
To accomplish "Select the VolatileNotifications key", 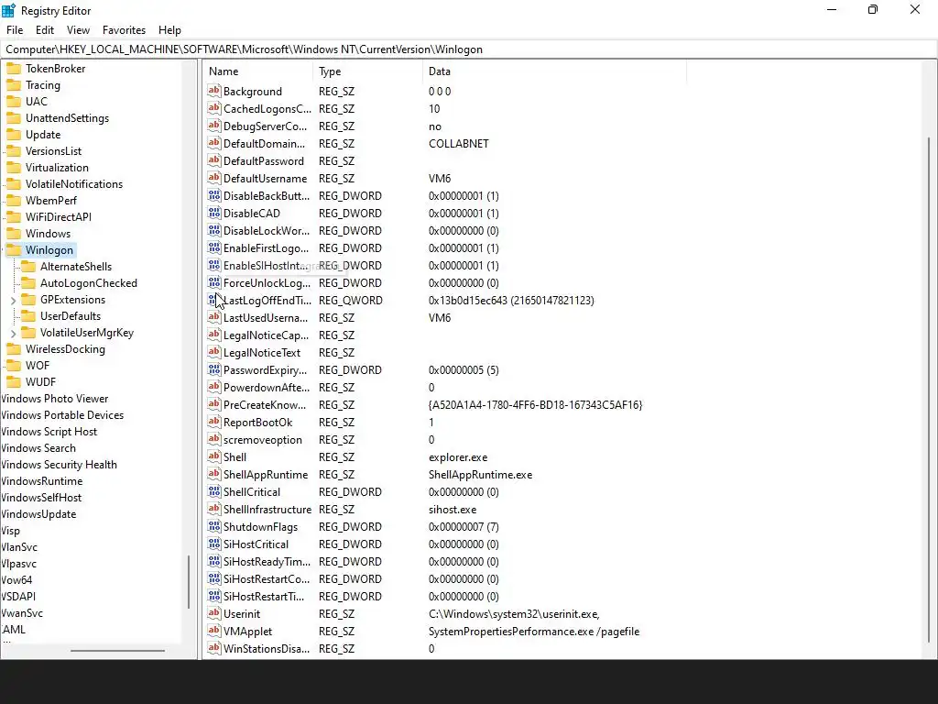I will (74, 183).
